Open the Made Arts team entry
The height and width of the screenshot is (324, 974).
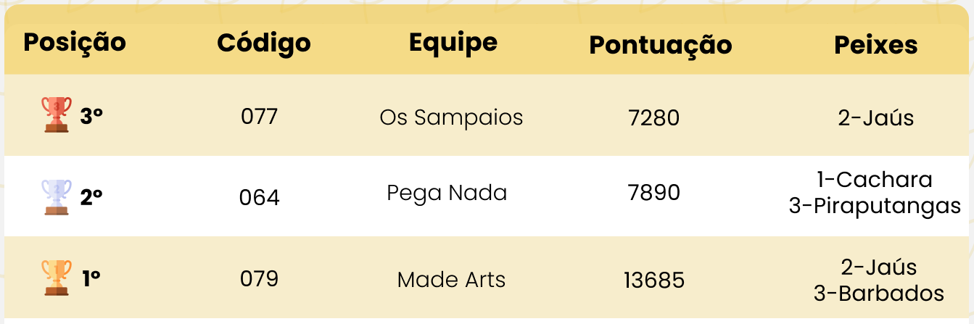pos(451,280)
